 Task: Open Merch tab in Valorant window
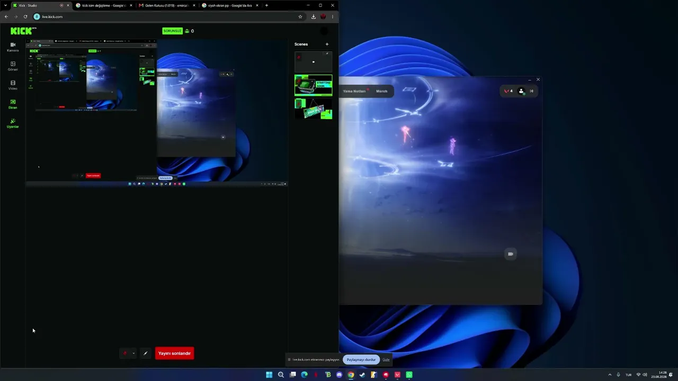[382, 92]
